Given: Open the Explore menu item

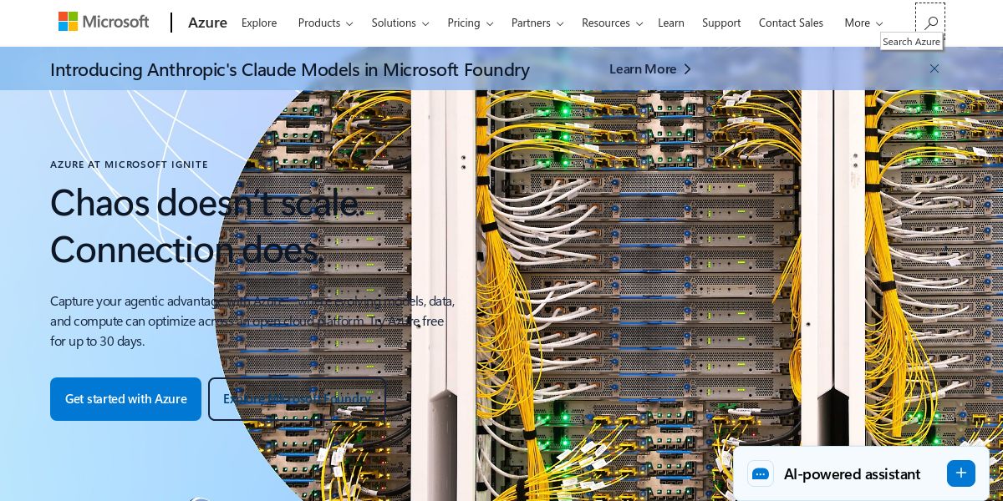Looking at the screenshot, I should point(259,23).
